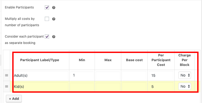Click help icon for separate booking option
This screenshot has height=103, width=202.
pos(54,37)
